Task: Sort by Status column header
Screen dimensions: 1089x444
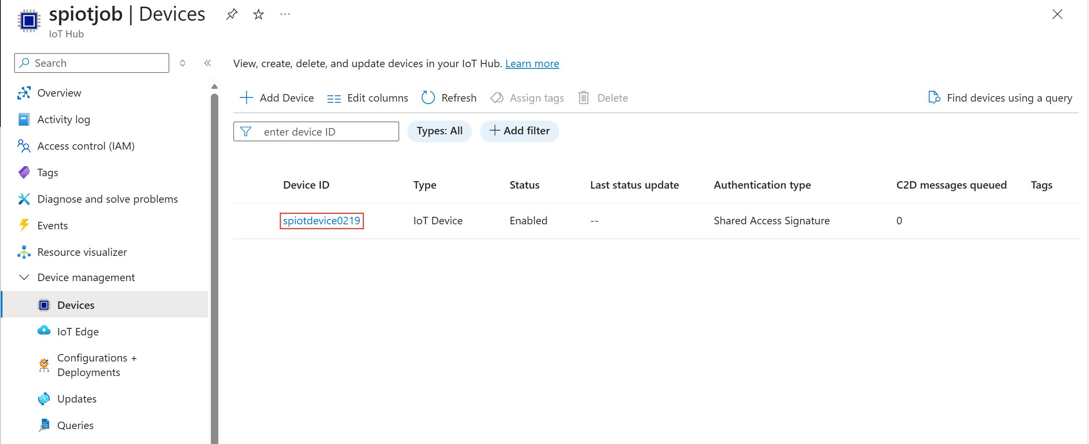Action: click(524, 185)
